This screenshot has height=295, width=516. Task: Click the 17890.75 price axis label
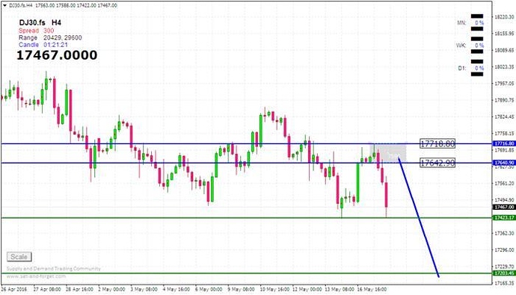504,100
